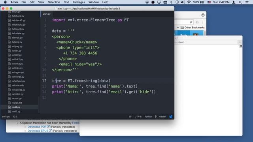This screenshot has height=142, width=253.
Task: Open the Packages menu
Action: 79,2
